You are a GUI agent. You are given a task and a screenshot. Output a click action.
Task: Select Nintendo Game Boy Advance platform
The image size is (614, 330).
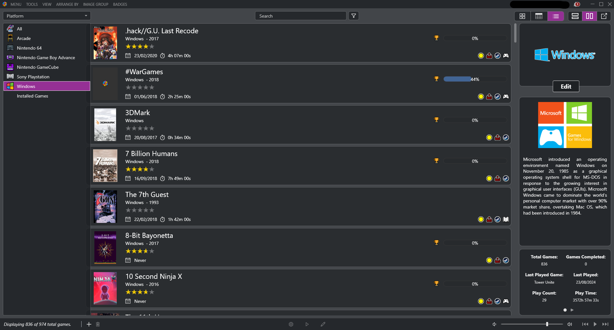click(47, 58)
